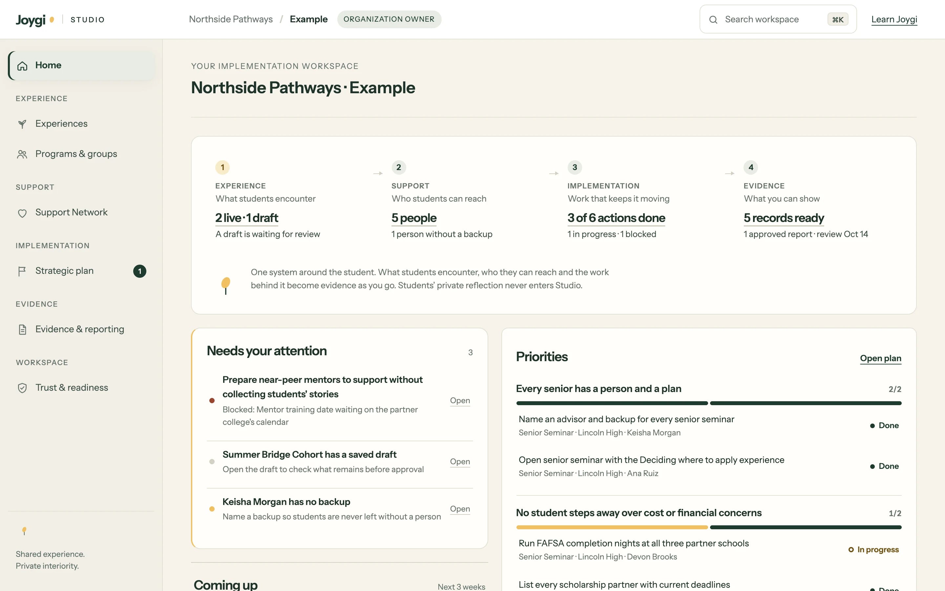
Task: Open '5 records ready' link
Action: pos(784,218)
